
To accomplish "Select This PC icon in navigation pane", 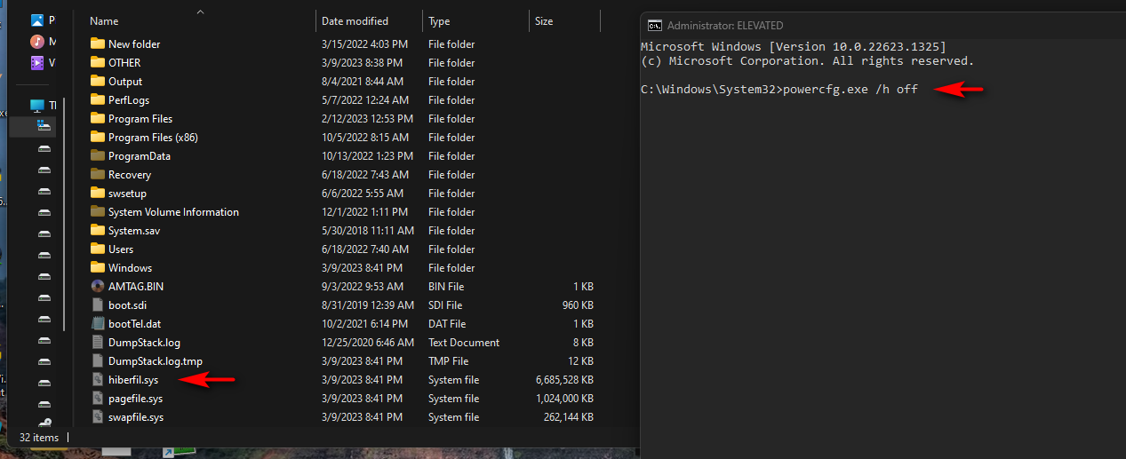I will (x=37, y=105).
